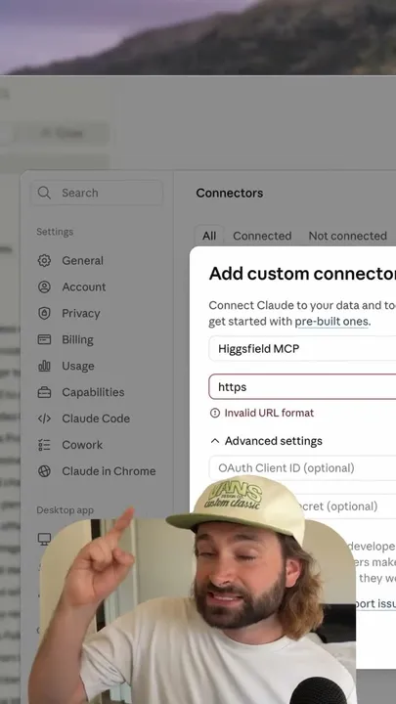Click the Claude in Chrome globe icon
Screen dimensions: 396x704
pyautogui.click(x=44, y=471)
